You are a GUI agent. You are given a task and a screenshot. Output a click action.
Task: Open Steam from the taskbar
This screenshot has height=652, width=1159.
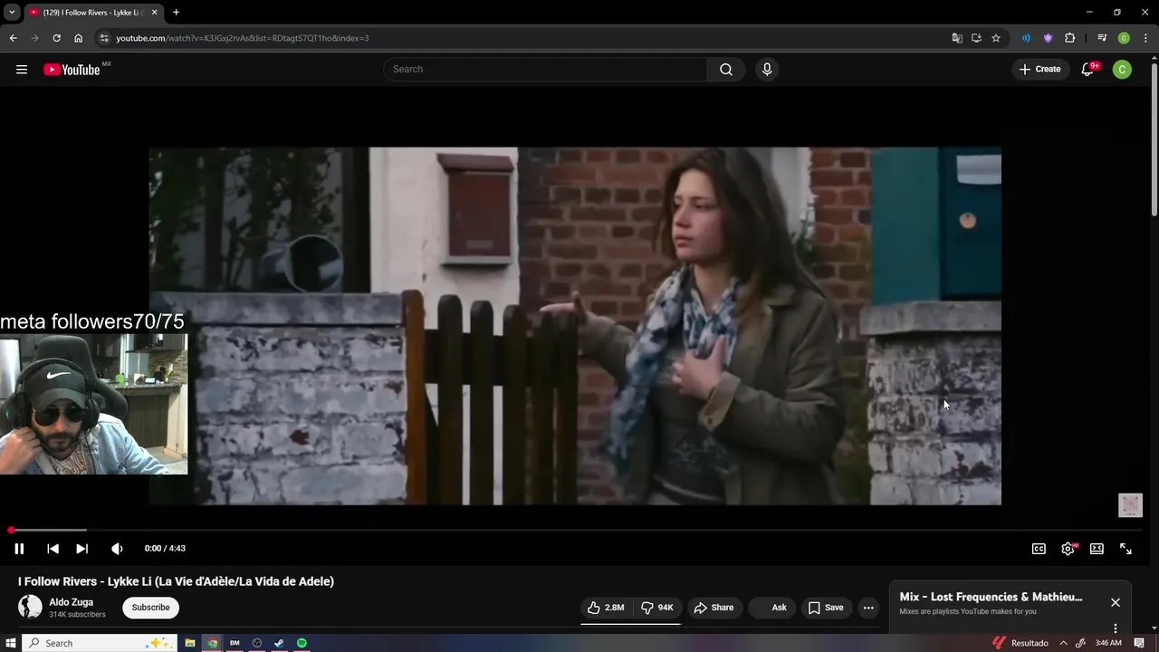coord(279,643)
